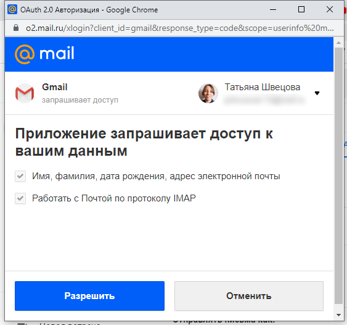The width and height of the screenshot is (347, 325).
Task: Click the scrollbar down arrow
Action: (x=338, y=314)
